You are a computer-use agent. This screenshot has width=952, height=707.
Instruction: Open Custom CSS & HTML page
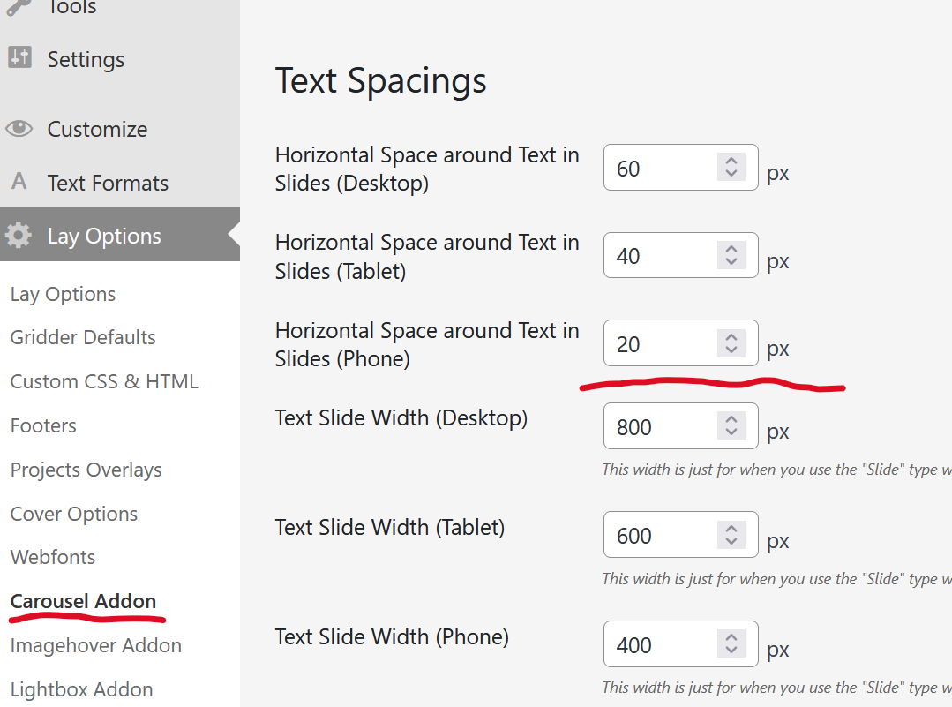(x=104, y=381)
